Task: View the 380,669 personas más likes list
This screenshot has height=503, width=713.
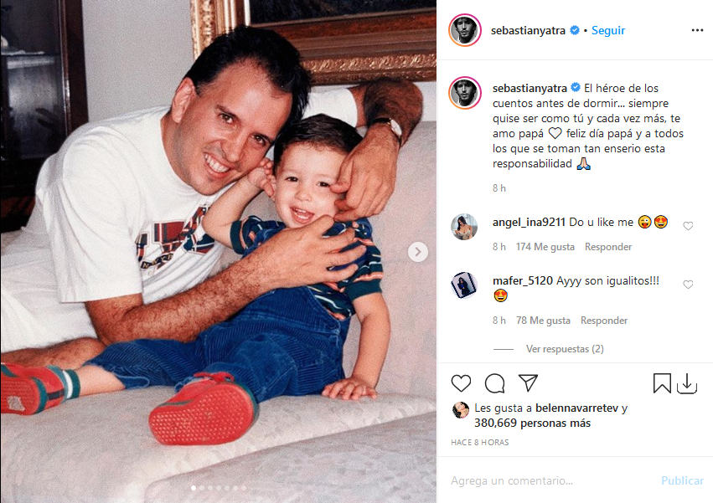Action: [x=533, y=423]
